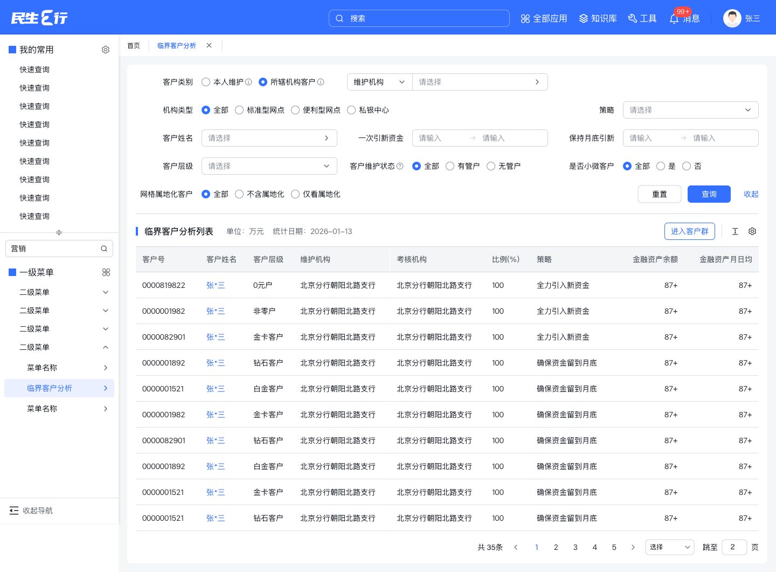Viewport: 776px width, 572px height.
Task: Go to page 3 in pagination
Action: [x=576, y=547]
